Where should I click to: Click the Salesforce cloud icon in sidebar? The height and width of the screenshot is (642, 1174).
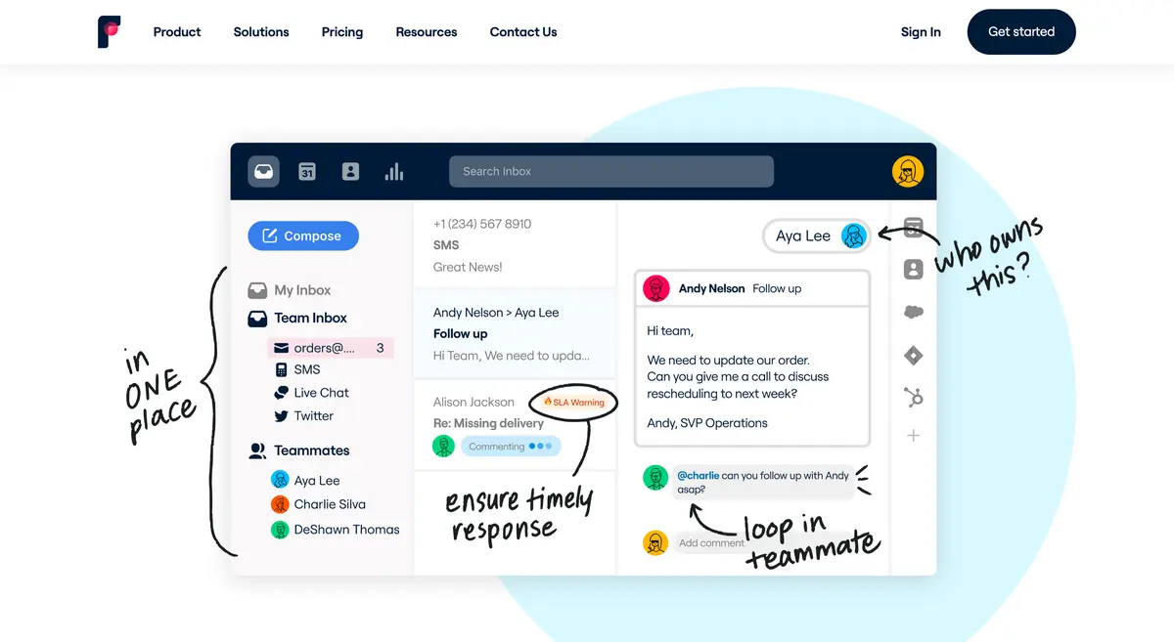point(913,313)
